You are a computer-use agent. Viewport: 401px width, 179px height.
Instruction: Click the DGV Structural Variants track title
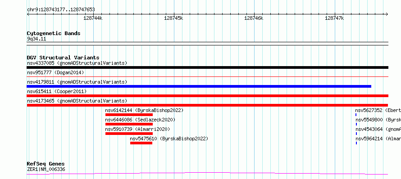click(x=63, y=58)
